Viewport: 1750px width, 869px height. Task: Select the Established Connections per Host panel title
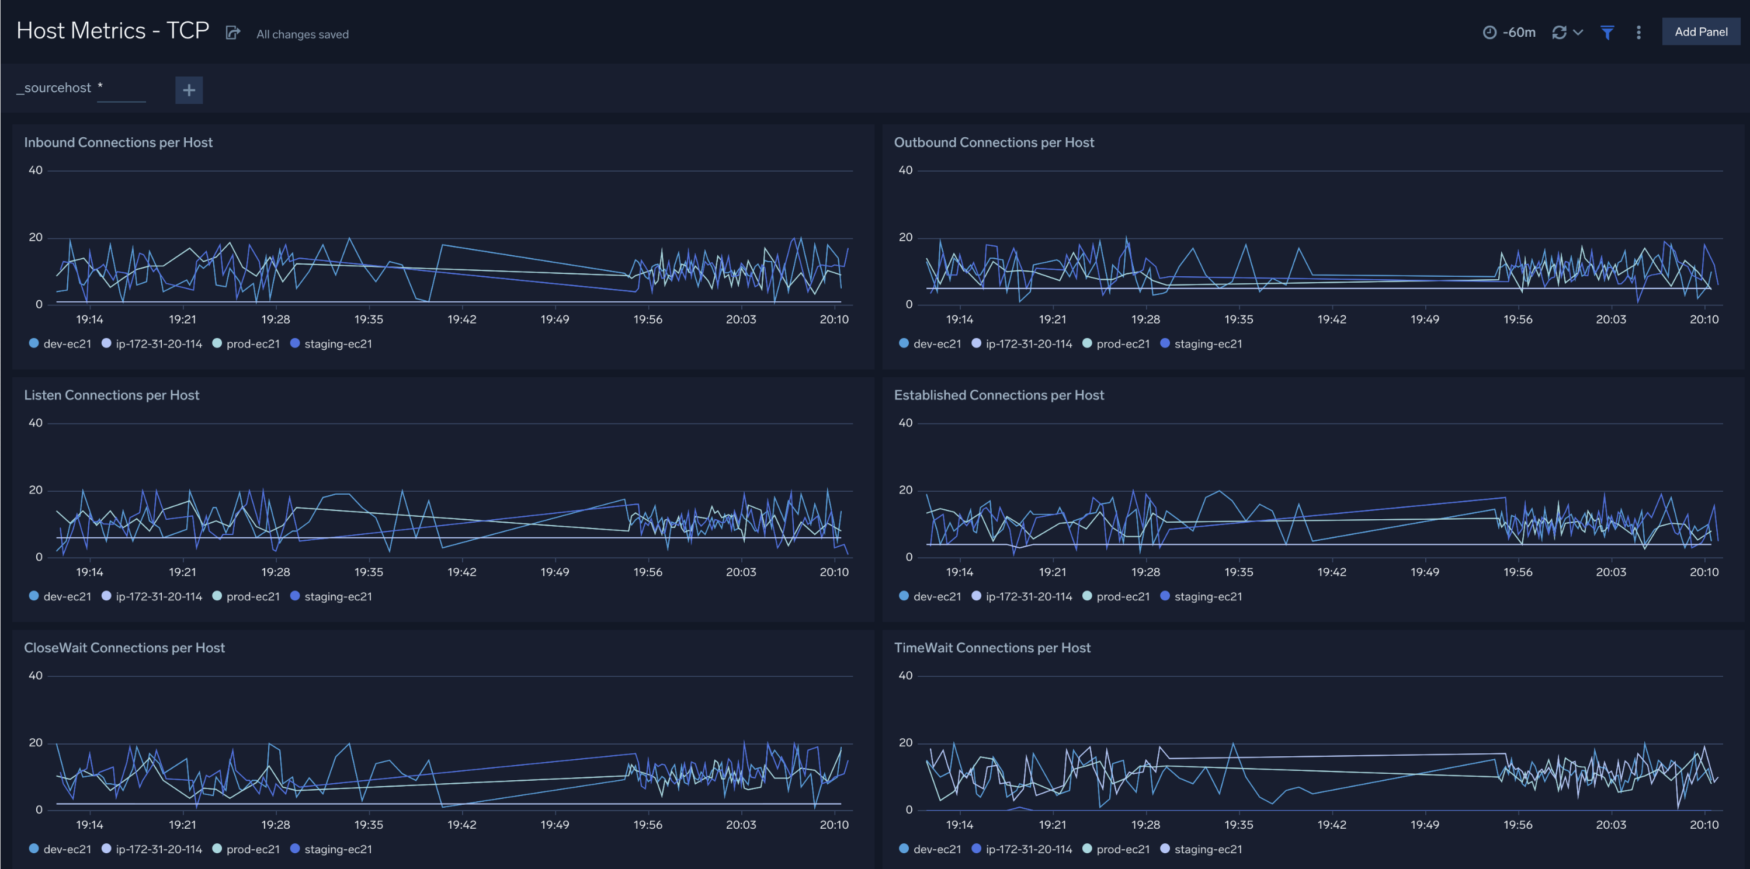click(999, 395)
